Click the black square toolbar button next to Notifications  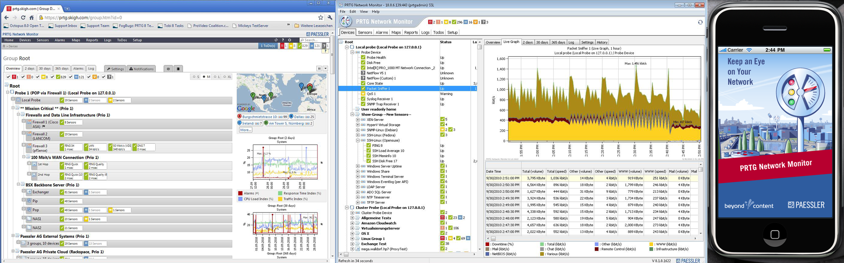coord(178,69)
